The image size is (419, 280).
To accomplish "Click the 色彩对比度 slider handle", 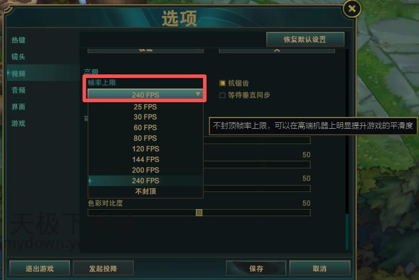I will click(199, 213).
